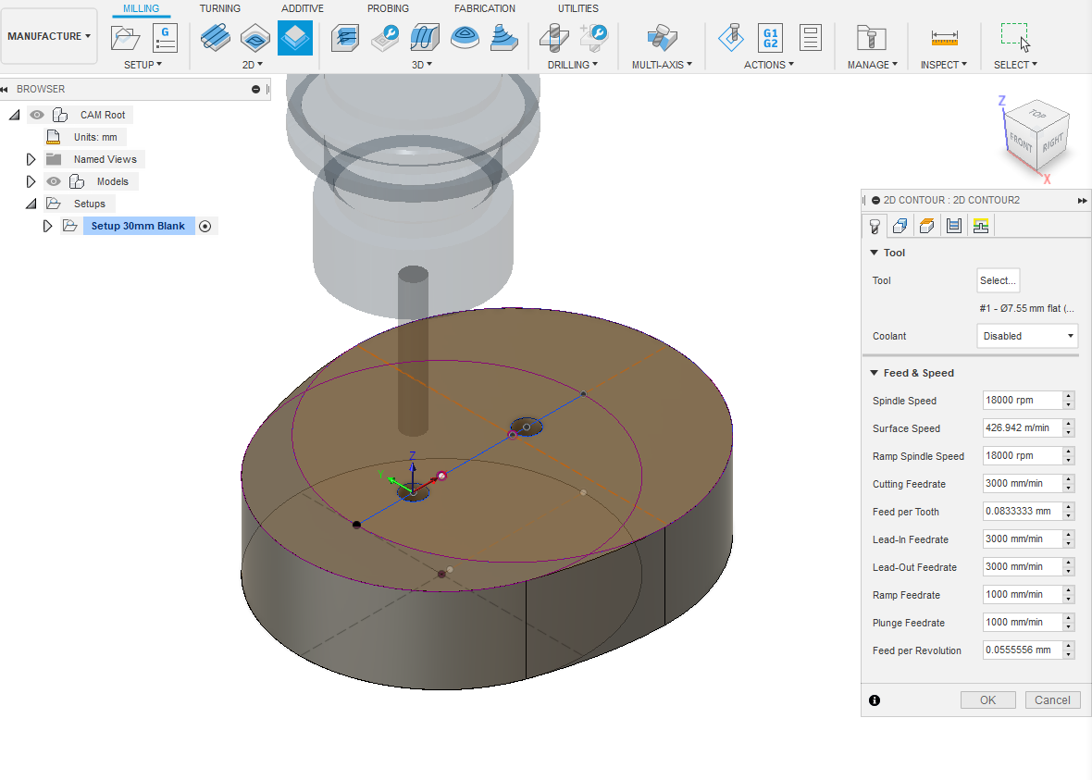The image size is (1092, 780).
Task: Open the Coolant dropdown showing Disabled
Action: (1027, 337)
